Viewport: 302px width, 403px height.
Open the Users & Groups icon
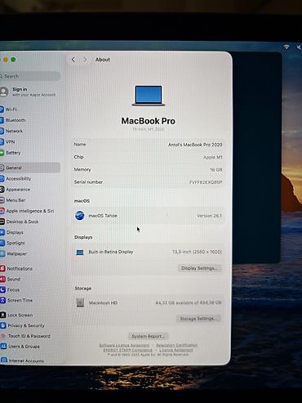[x=3, y=347]
